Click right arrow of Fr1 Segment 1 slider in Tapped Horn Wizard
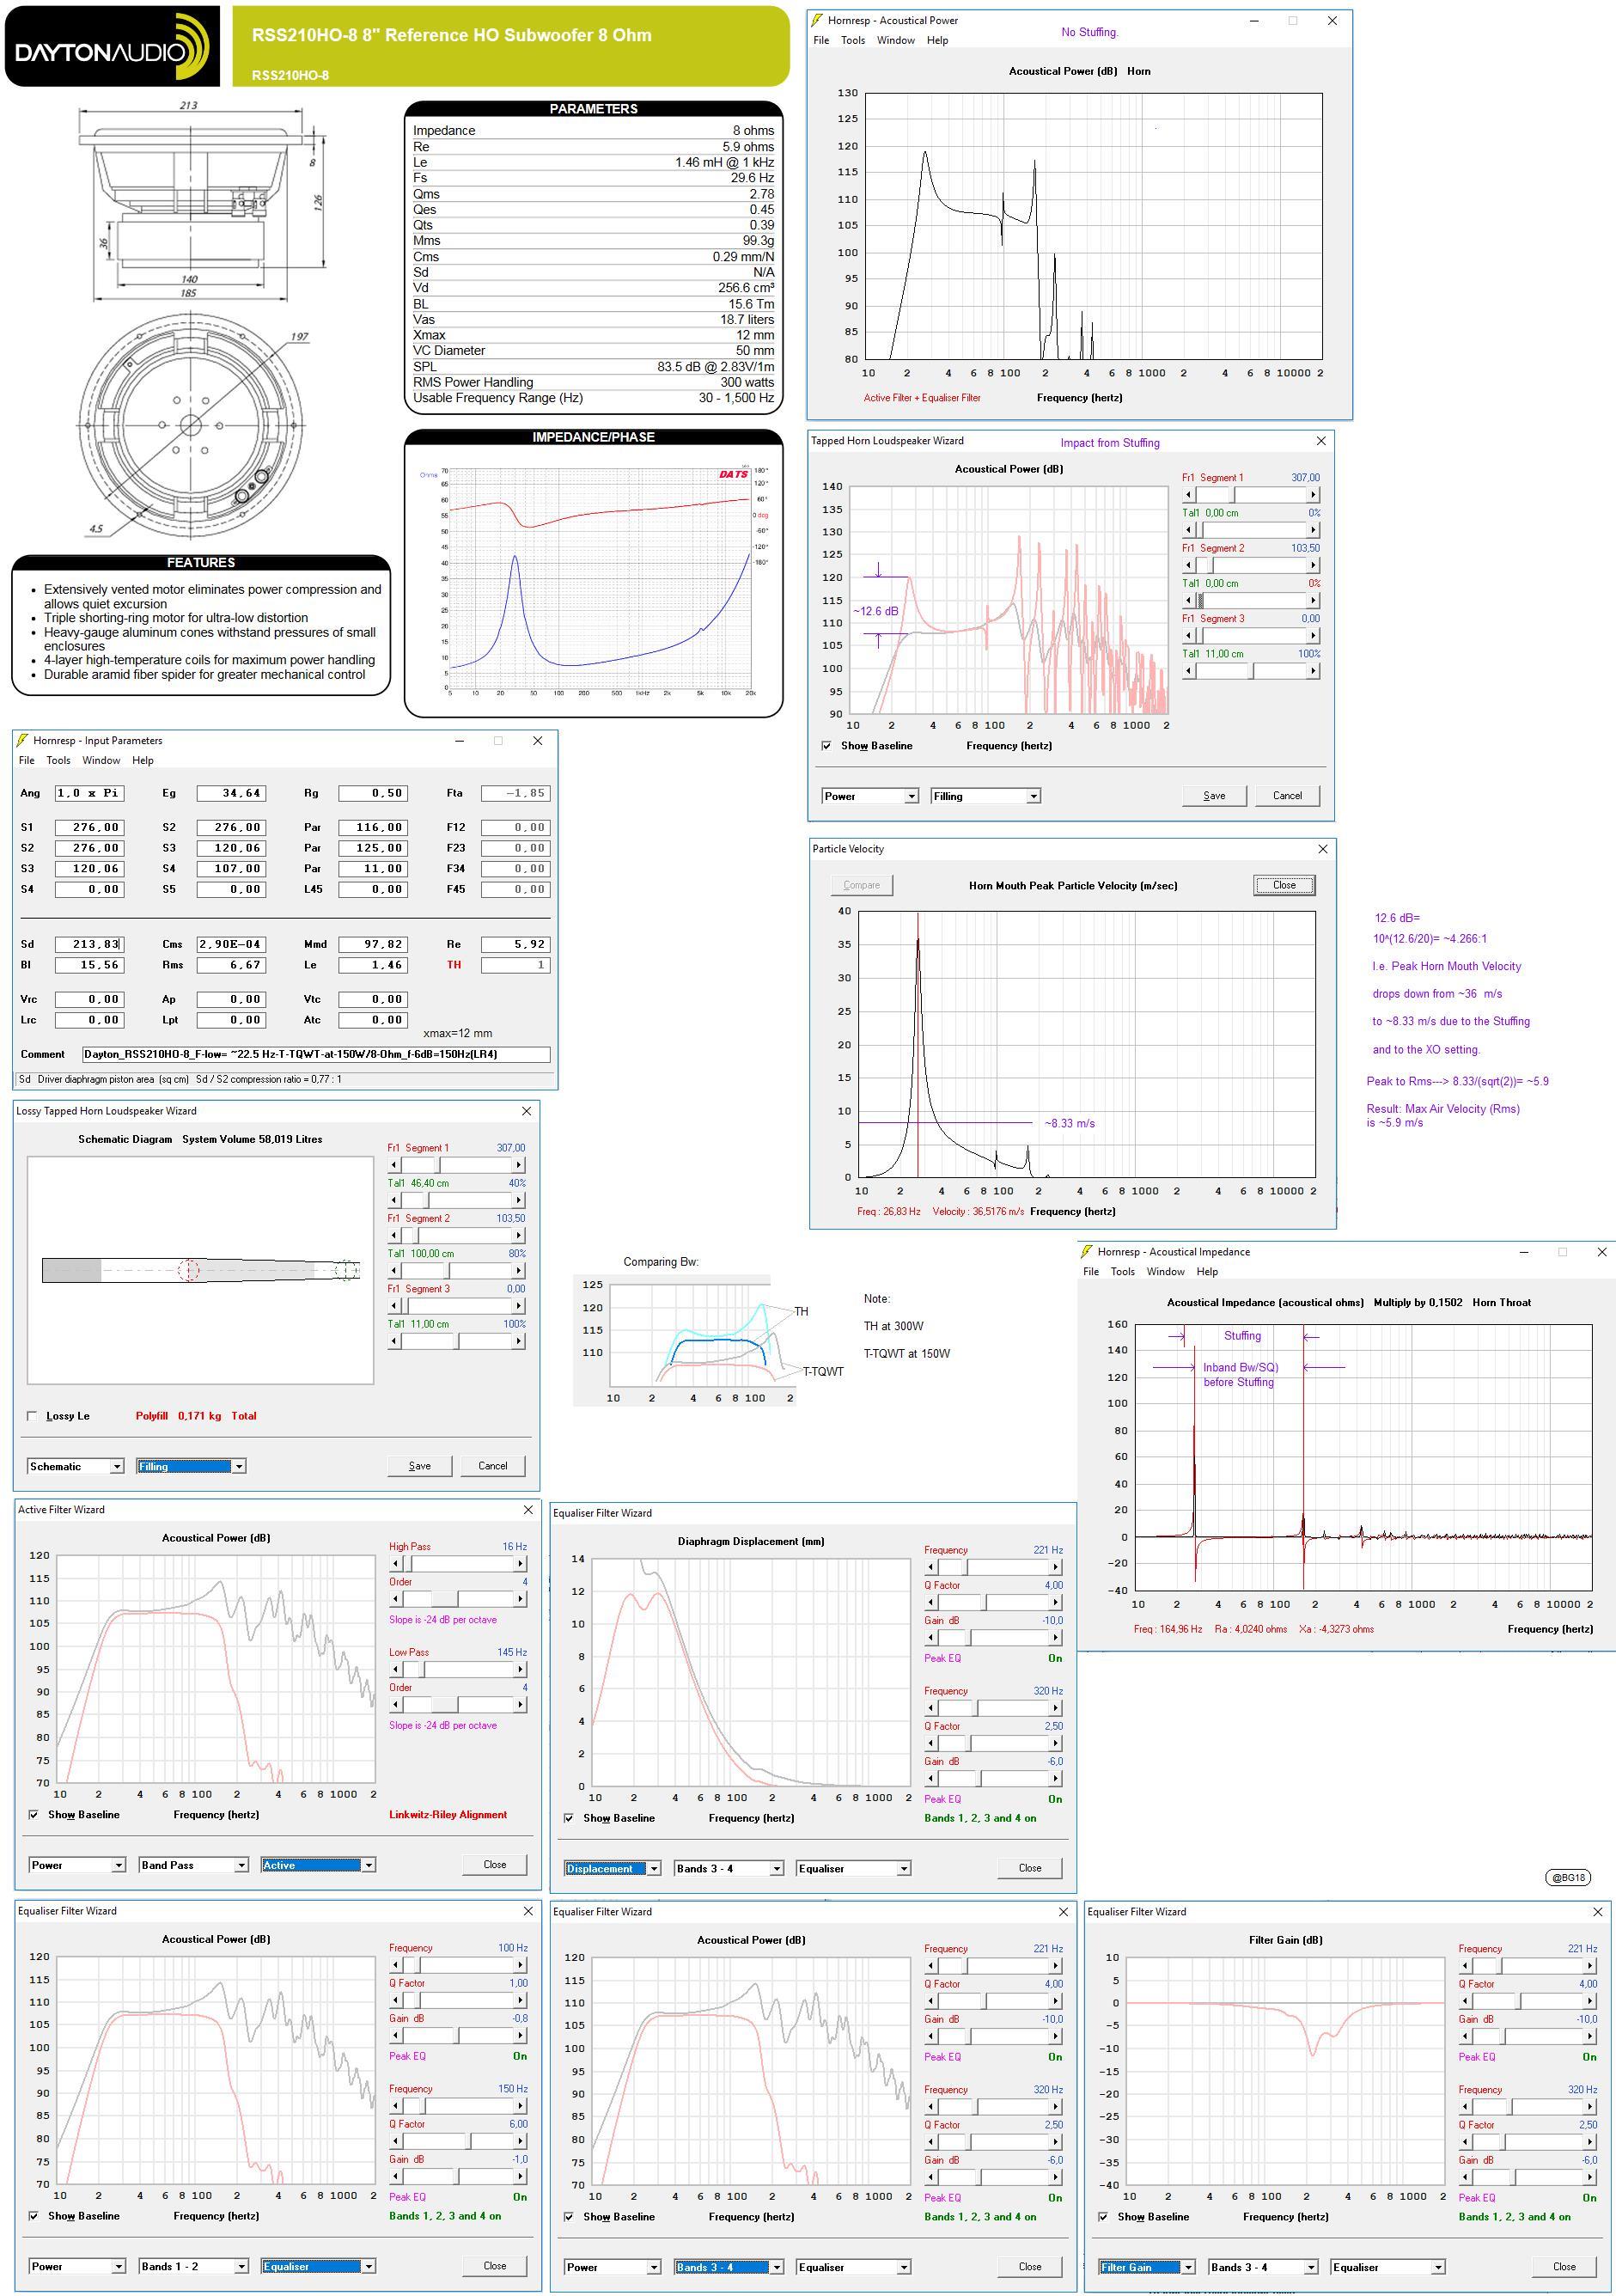This screenshot has height=2296, width=1616. coord(1313,495)
